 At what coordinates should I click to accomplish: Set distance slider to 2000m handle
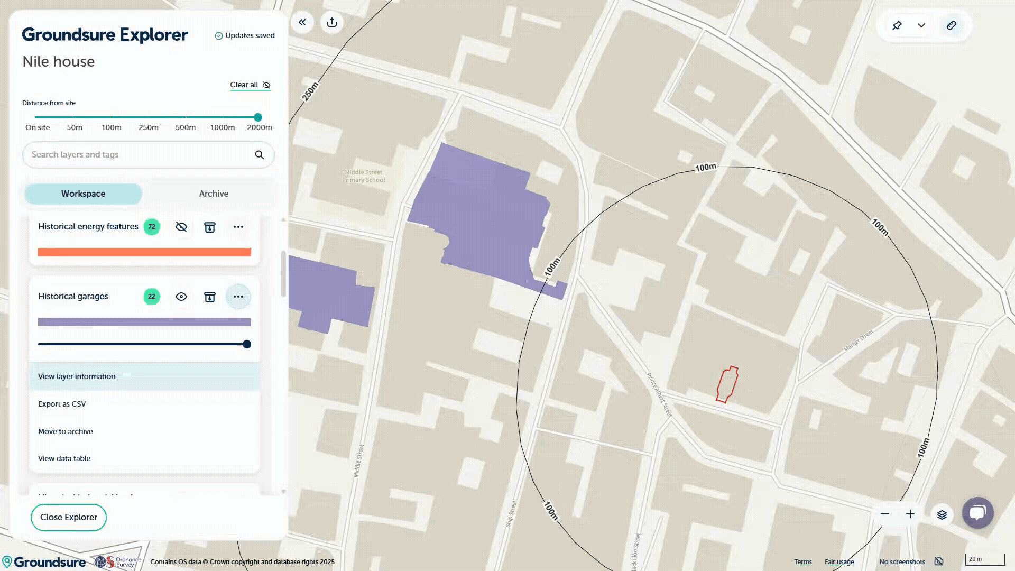[258, 117]
